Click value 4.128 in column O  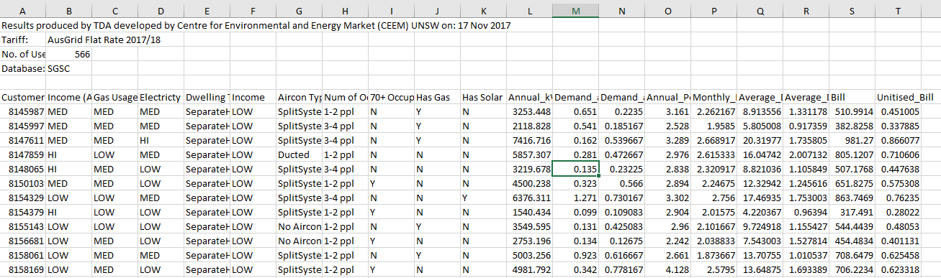tap(667, 271)
